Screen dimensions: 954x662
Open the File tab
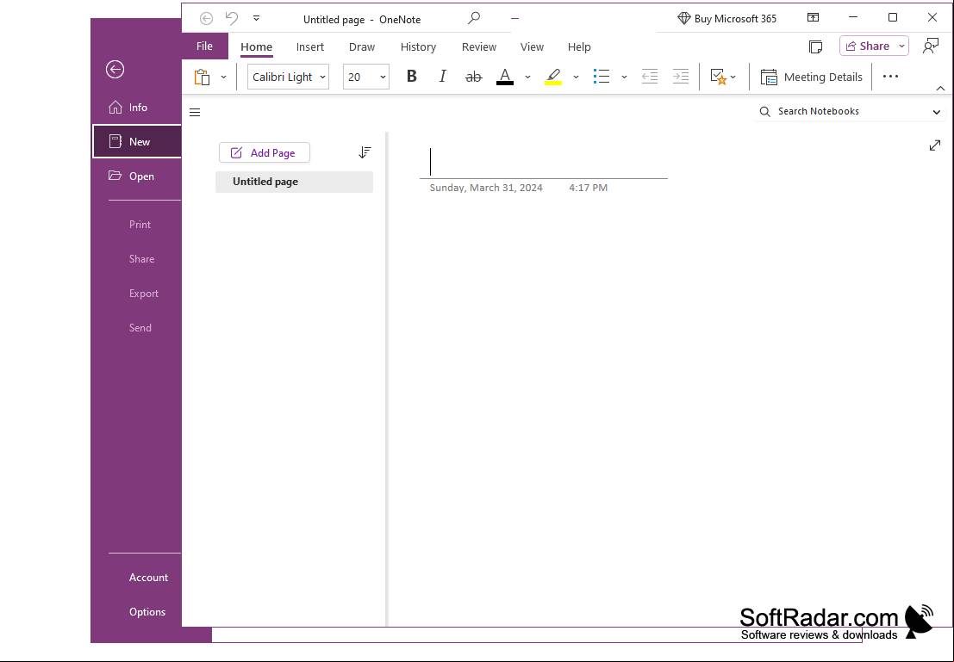click(204, 46)
